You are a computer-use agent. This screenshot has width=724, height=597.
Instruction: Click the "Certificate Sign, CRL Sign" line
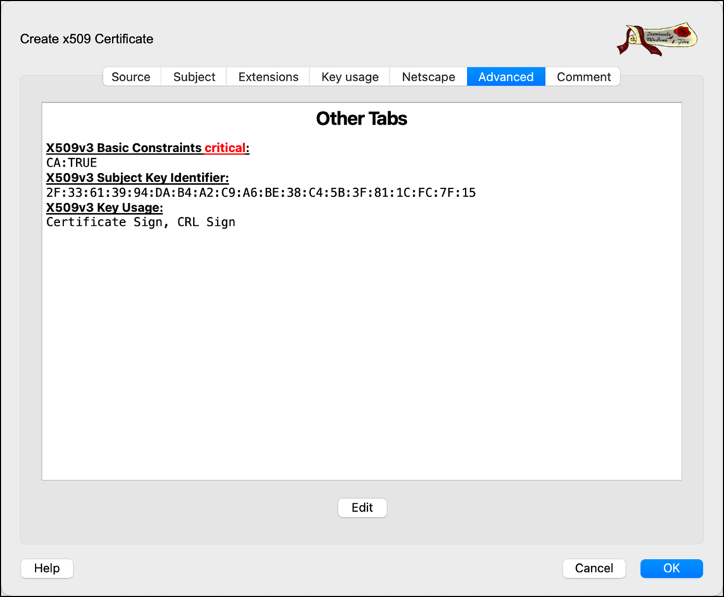140,222
